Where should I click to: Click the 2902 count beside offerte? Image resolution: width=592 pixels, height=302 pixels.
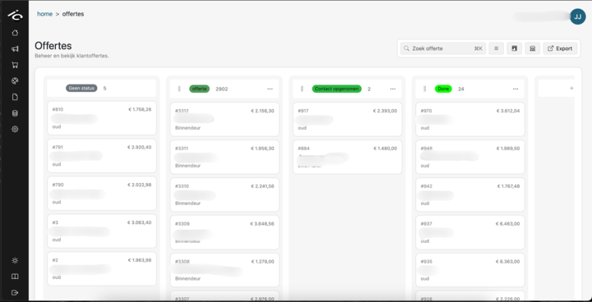[x=222, y=89]
